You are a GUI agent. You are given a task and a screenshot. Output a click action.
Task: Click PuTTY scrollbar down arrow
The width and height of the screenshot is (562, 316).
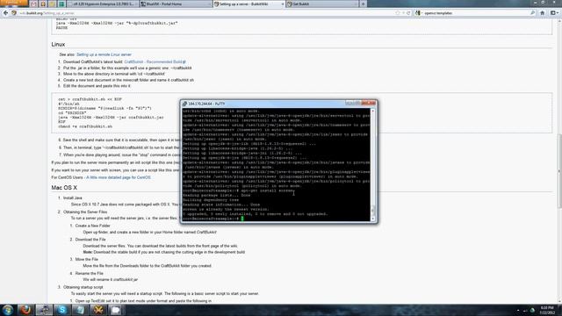[372, 219]
